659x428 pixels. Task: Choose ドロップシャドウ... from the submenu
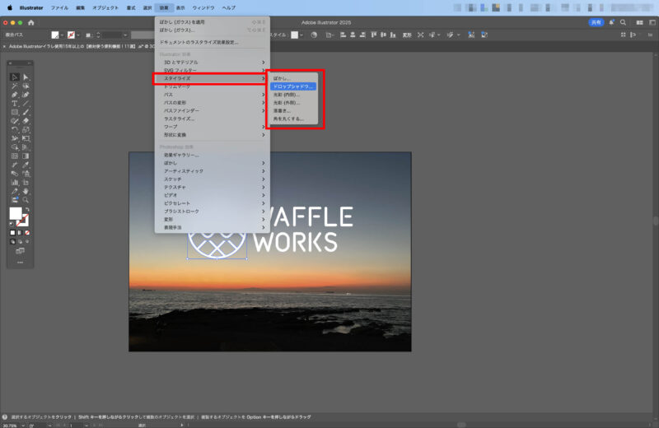click(x=293, y=86)
